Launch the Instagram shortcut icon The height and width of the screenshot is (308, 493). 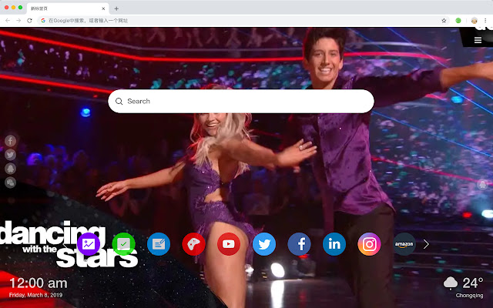point(370,244)
